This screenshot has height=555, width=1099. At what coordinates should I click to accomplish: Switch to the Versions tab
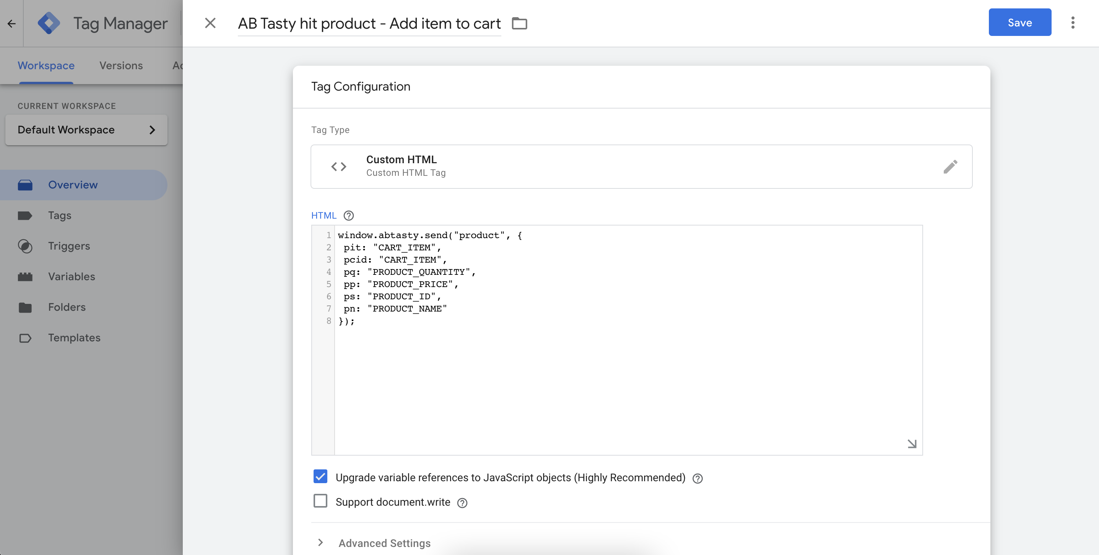(121, 66)
